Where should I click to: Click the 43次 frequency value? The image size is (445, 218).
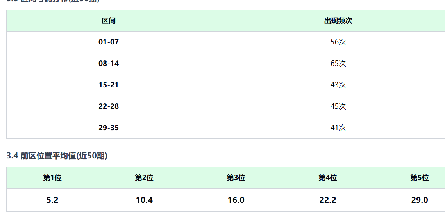click(338, 85)
